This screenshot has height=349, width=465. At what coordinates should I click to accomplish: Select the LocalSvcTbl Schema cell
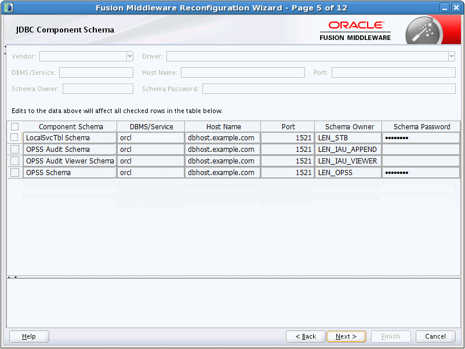click(70, 137)
